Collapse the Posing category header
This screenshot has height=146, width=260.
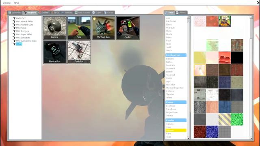[x=176, y=102]
